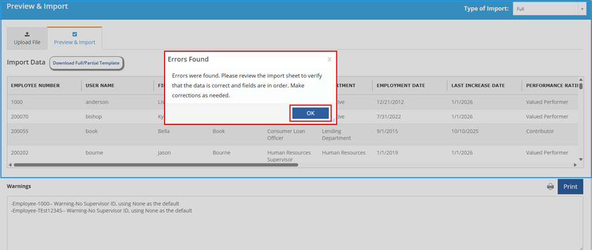Click user name book
The width and height of the screenshot is (592, 250).
(x=92, y=131)
